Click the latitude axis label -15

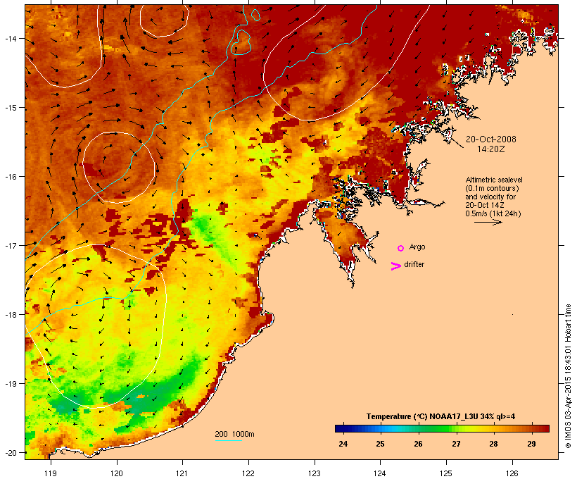[11, 108]
